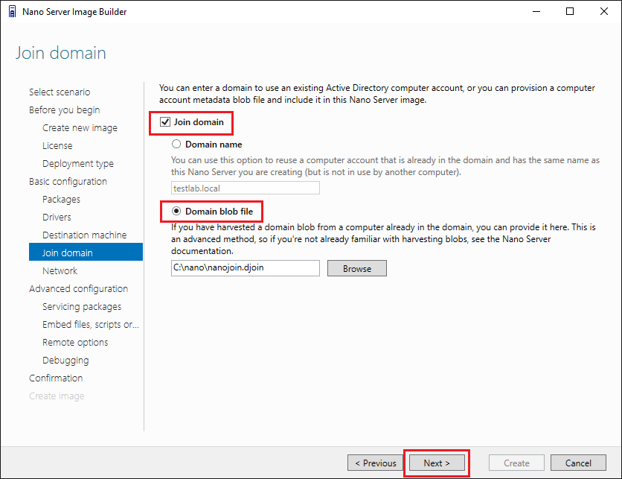The width and height of the screenshot is (622, 479).
Task: Select the Domain blob file option
Action: [176, 212]
